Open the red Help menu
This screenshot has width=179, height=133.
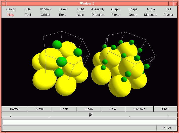pos(11,15)
